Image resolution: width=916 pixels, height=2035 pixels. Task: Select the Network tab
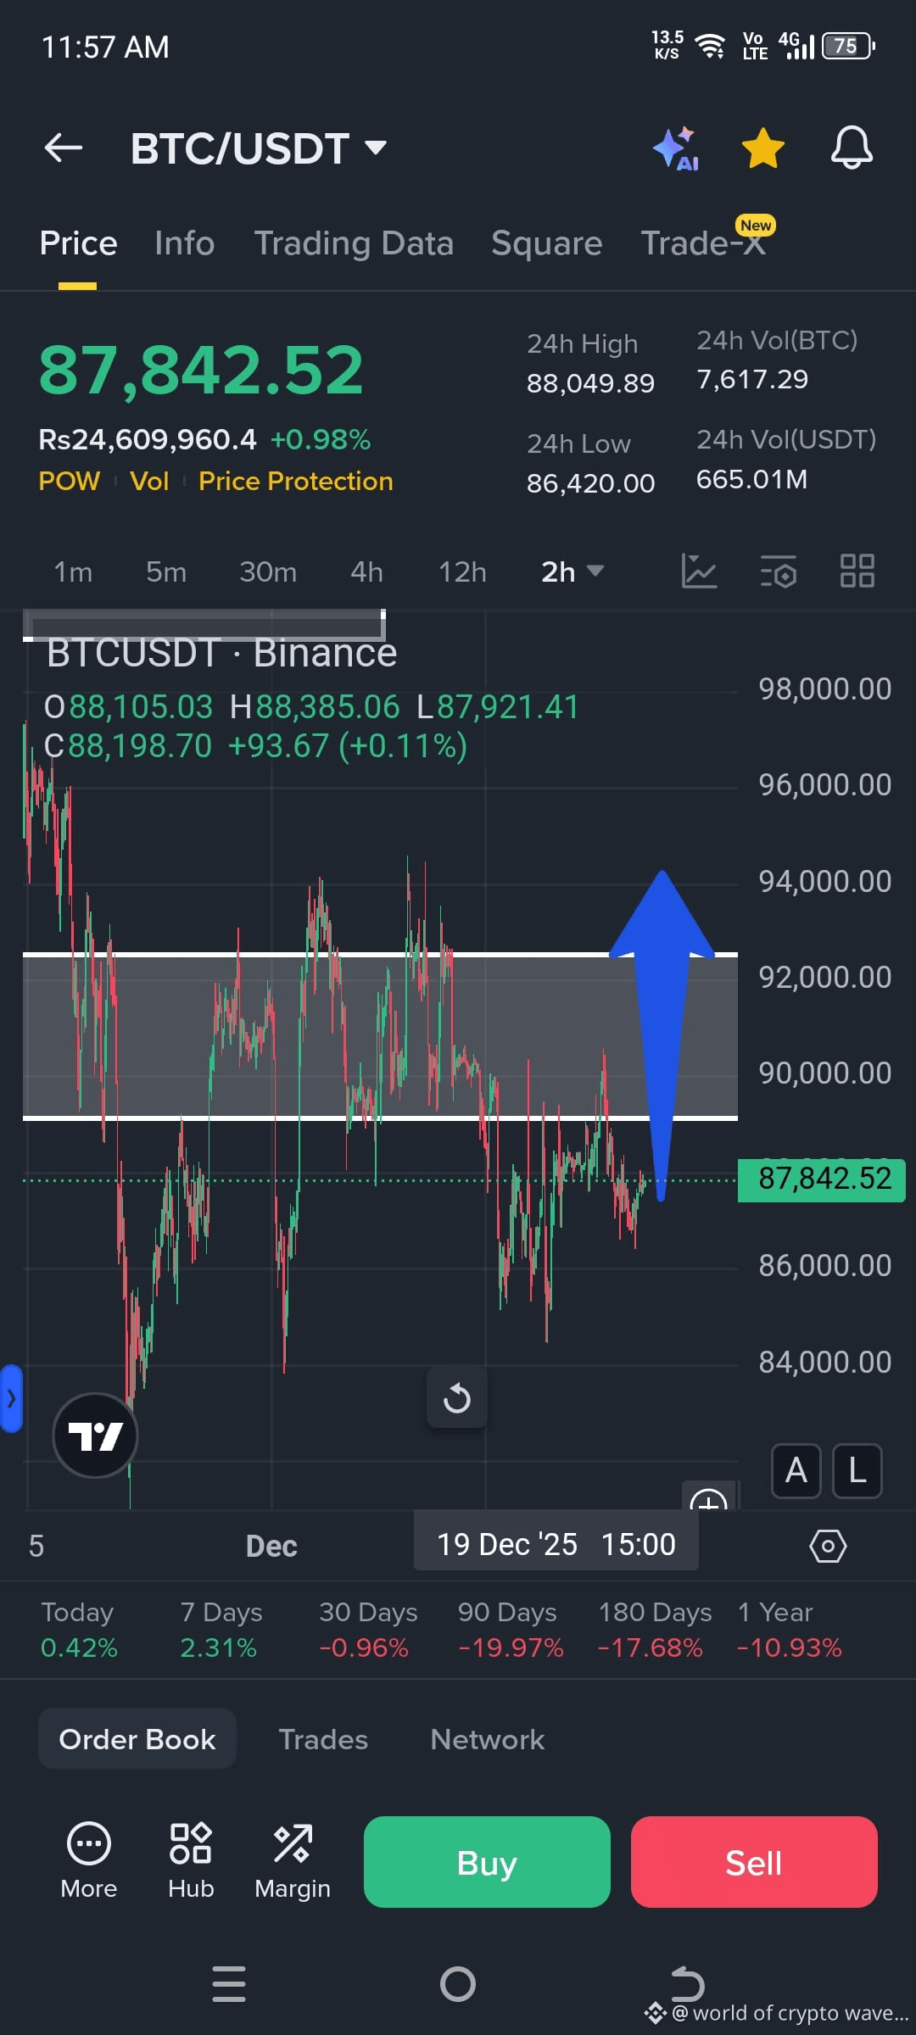coord(487,1739)
